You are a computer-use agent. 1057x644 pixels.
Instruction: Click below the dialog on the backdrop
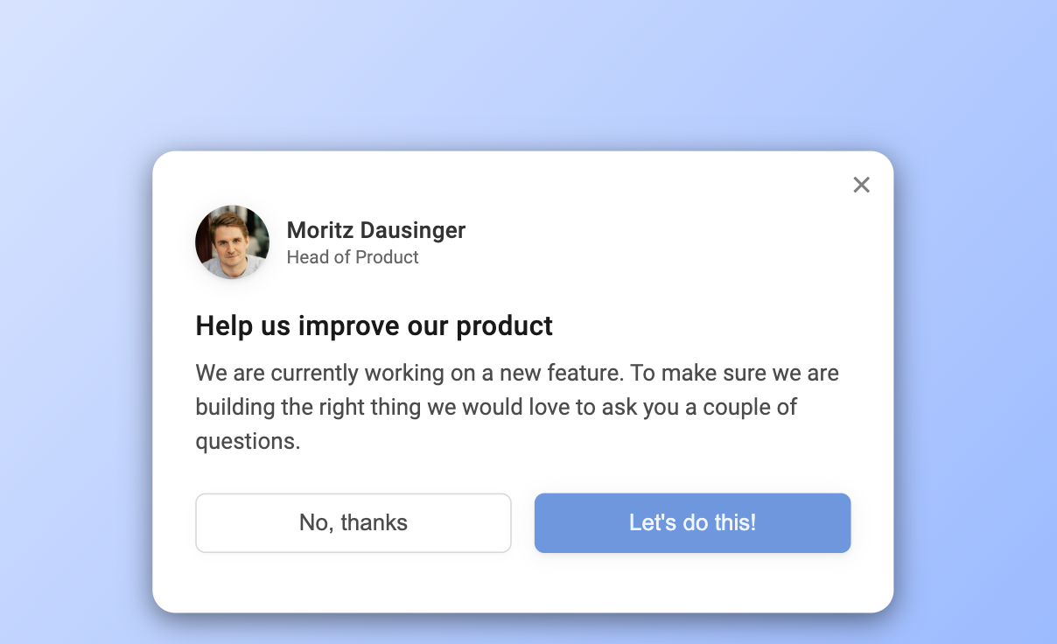(525, 630)
